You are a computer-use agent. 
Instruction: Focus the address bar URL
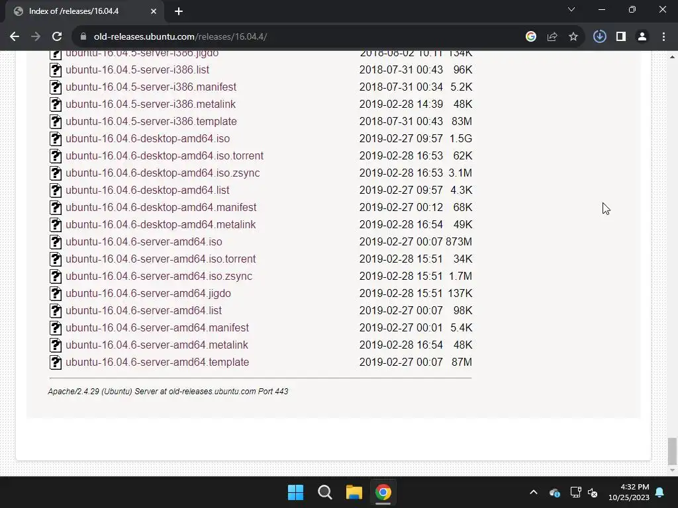[180, 37]
